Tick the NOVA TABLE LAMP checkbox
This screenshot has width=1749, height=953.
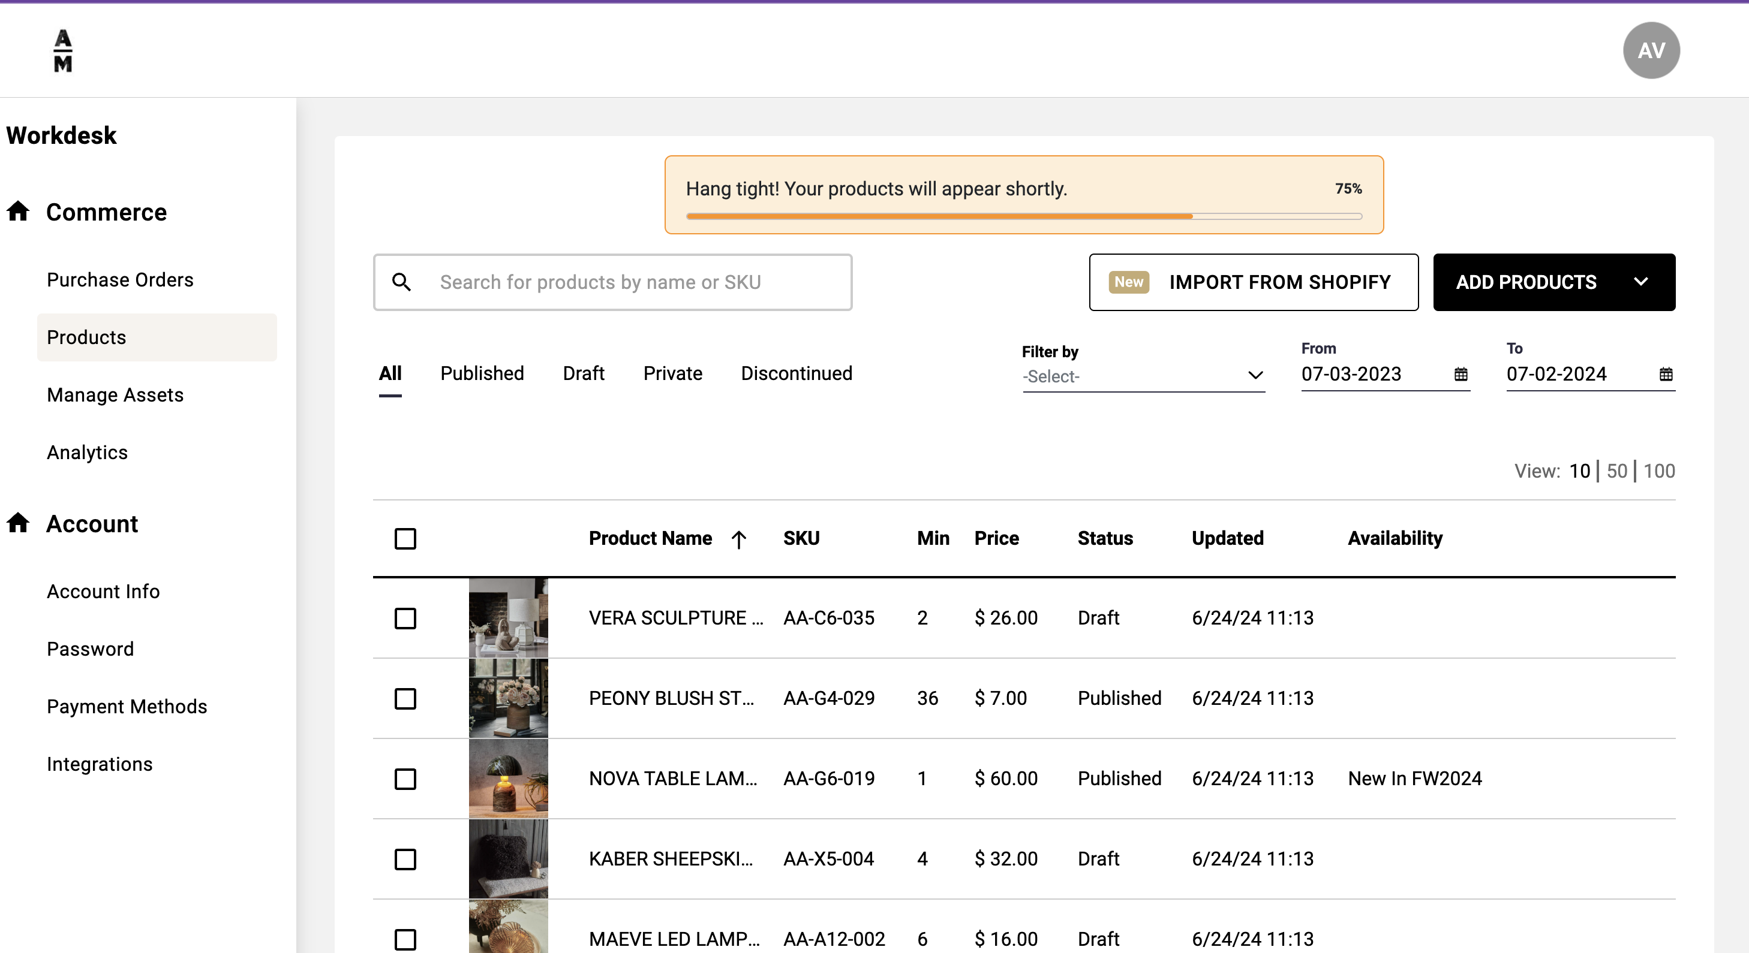[405, 779]
